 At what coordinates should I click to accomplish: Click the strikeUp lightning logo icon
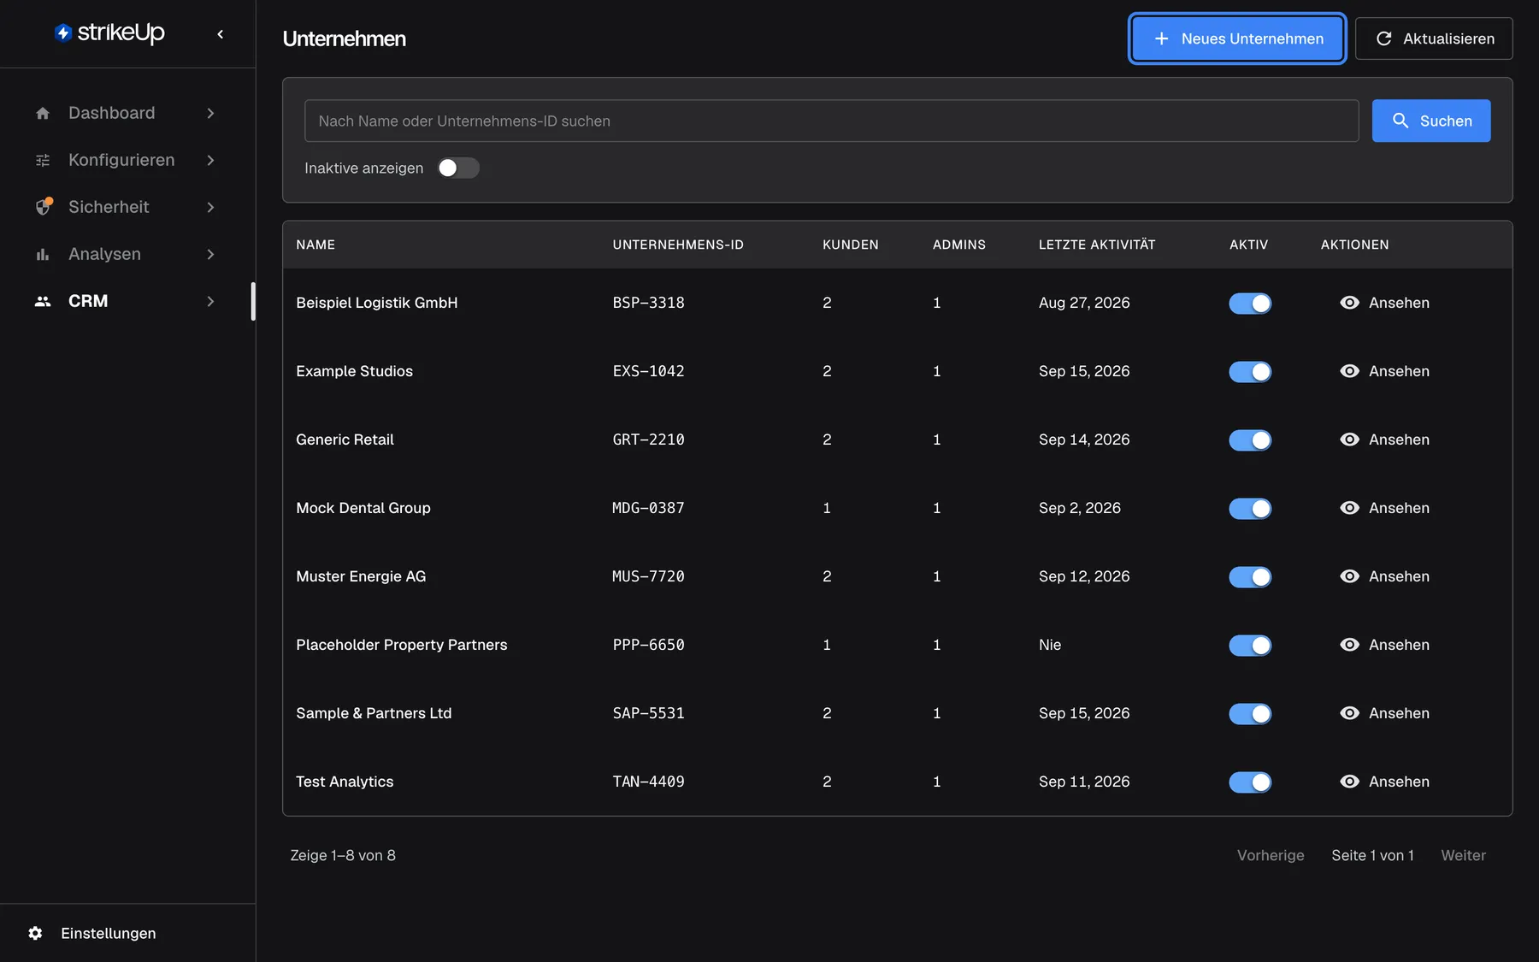point(63,33)
